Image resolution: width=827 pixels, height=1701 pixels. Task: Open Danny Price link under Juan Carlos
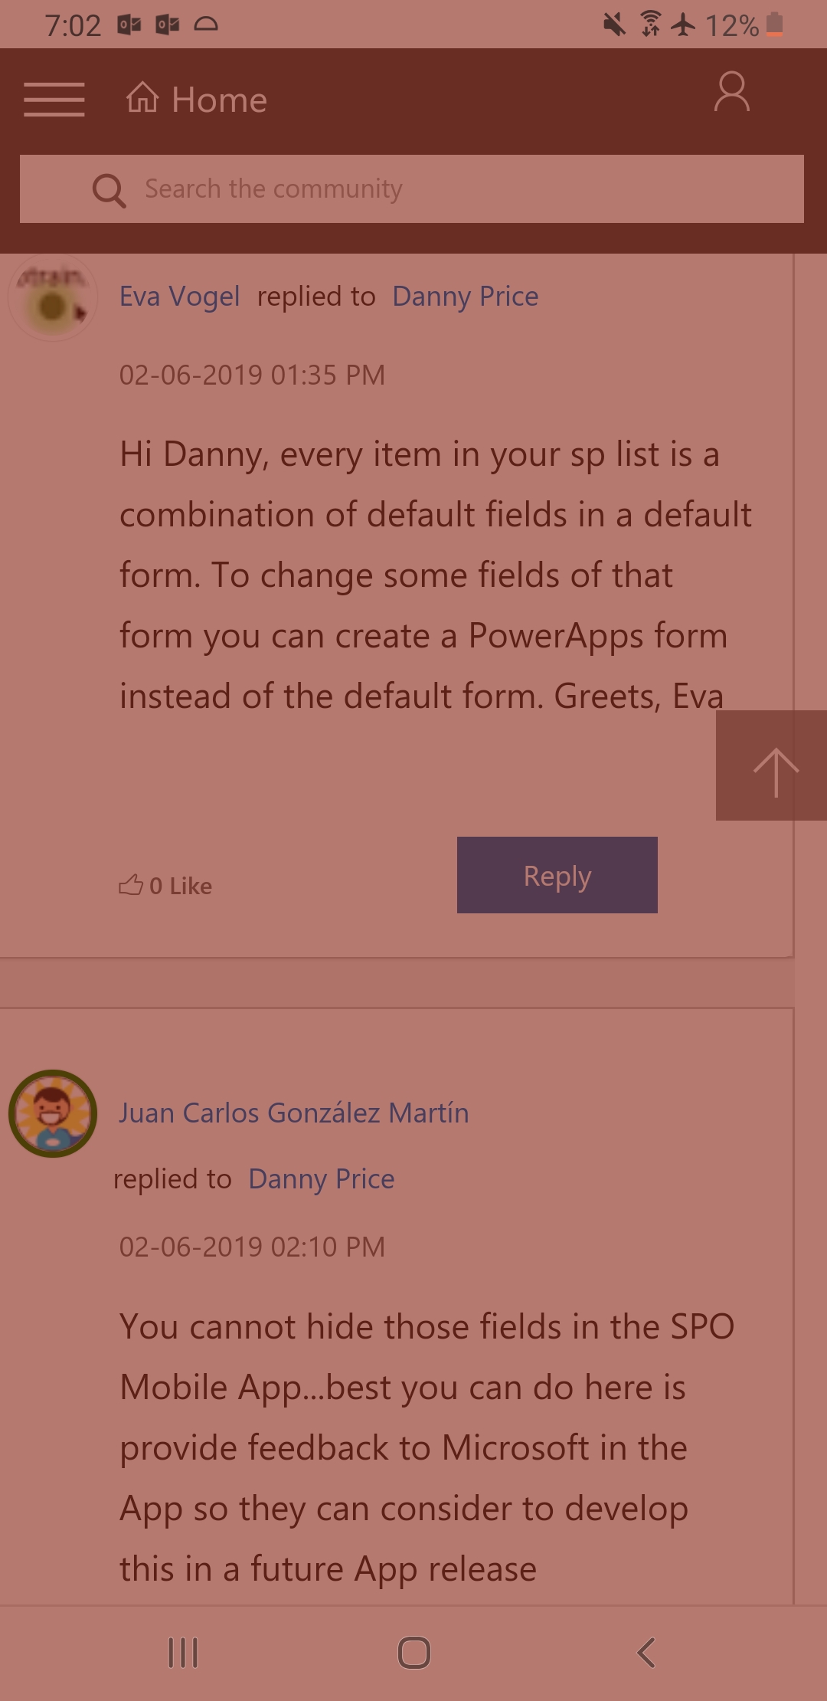click(x=321, y=1178)
